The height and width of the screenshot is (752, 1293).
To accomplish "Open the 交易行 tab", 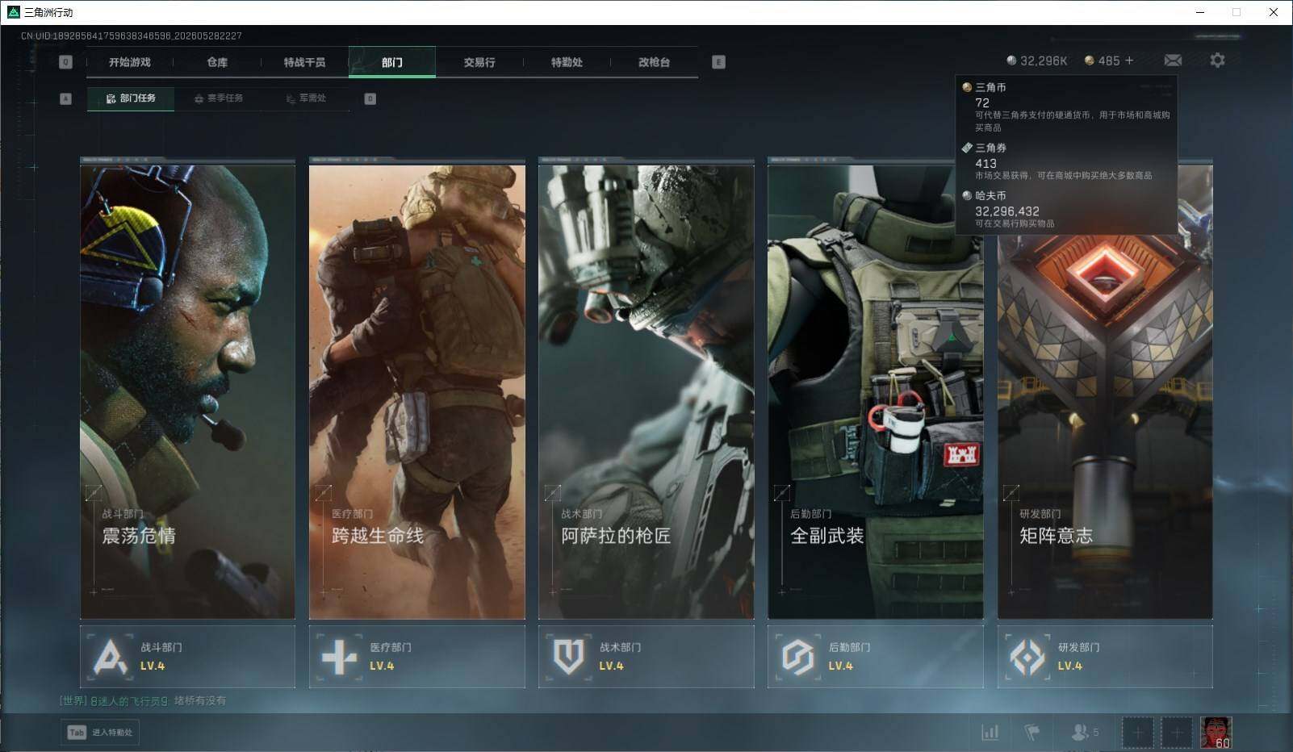I will (479, 62).
